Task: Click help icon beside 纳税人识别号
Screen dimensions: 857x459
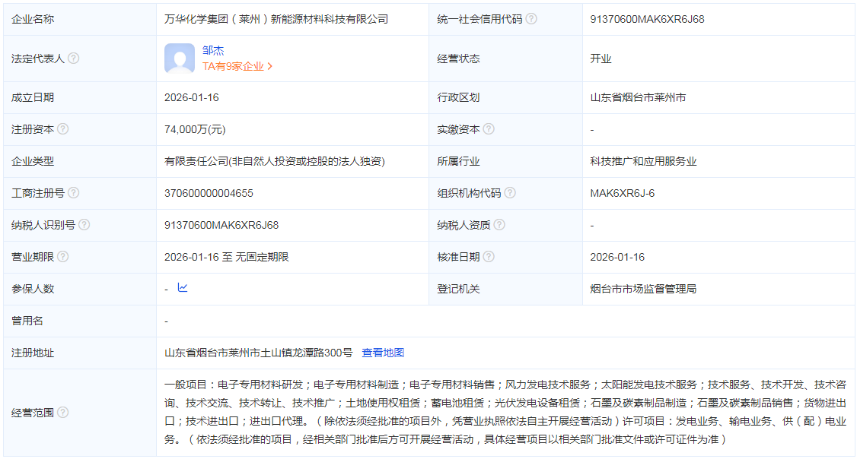Action: pyautogui.click(x=84, y=225)
